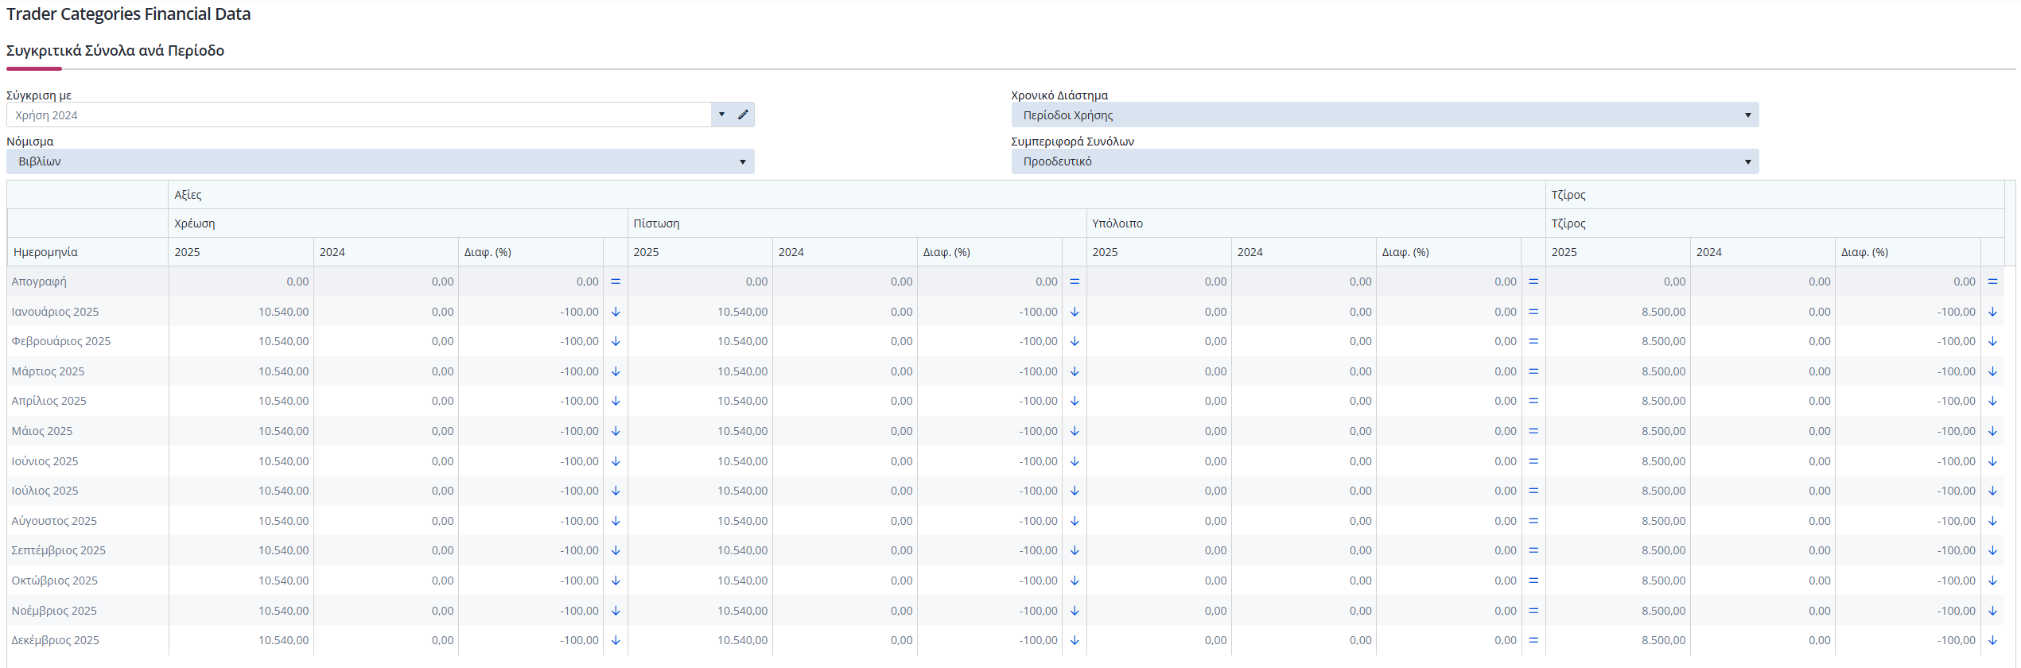Select the Απρίλιος 2025 row label
Viewport: 2021px width, 668px height.
tap(49, 401)
